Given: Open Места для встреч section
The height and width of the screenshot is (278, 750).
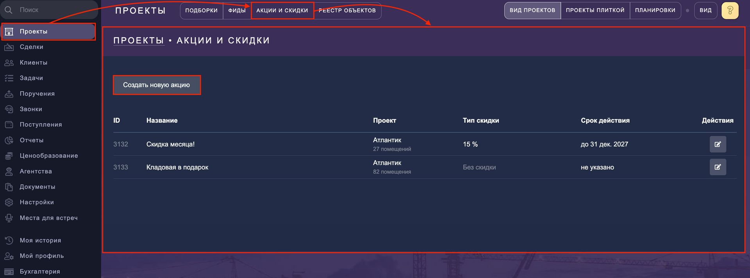Looking at the screenshot, I should click(x=49, y=218).
